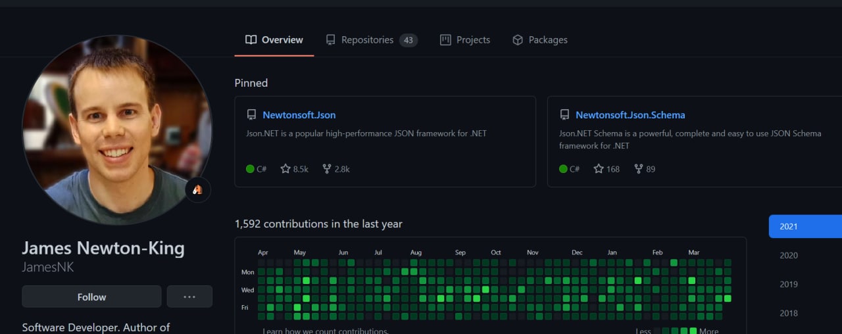Click the Apr month label in the graph
This screenshot has height=334, width=842.
(x=263, y=252)
